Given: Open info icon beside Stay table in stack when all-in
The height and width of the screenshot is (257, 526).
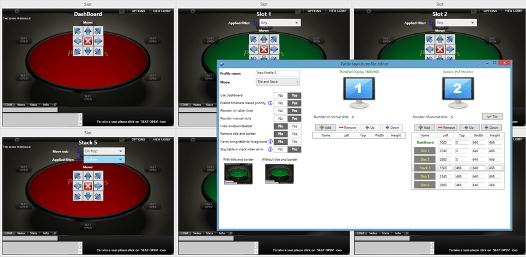Looking at the screenshot, I should coord(270,149).
